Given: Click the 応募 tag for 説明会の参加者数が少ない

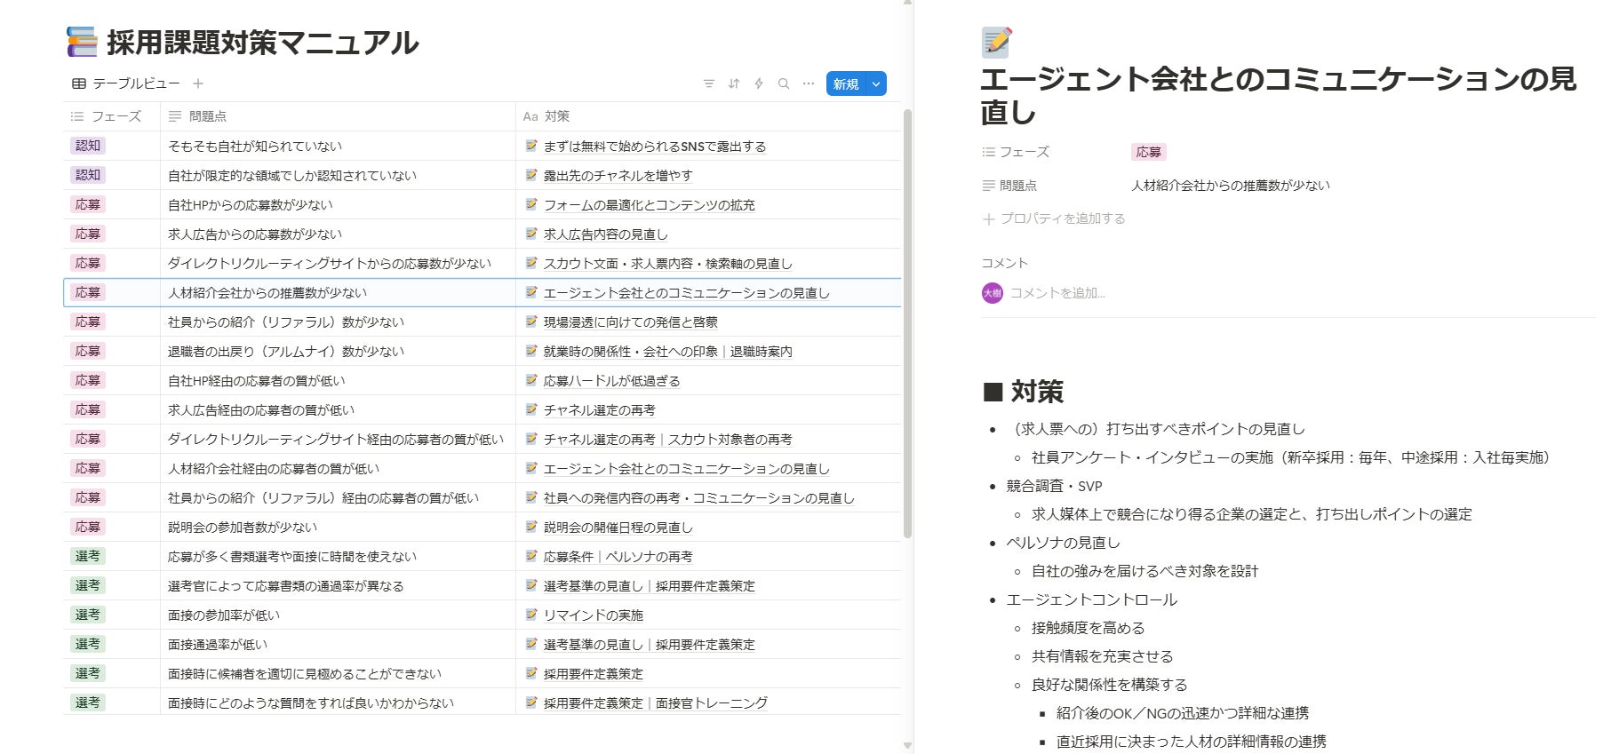Looking at the screenshot, I should pos(88,527).
